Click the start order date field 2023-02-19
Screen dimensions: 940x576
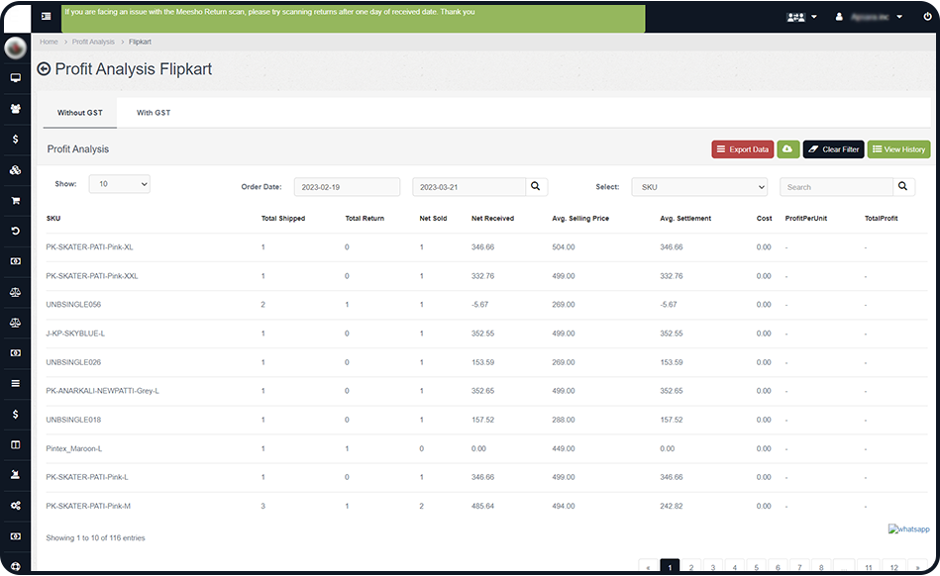coord(347,187)
